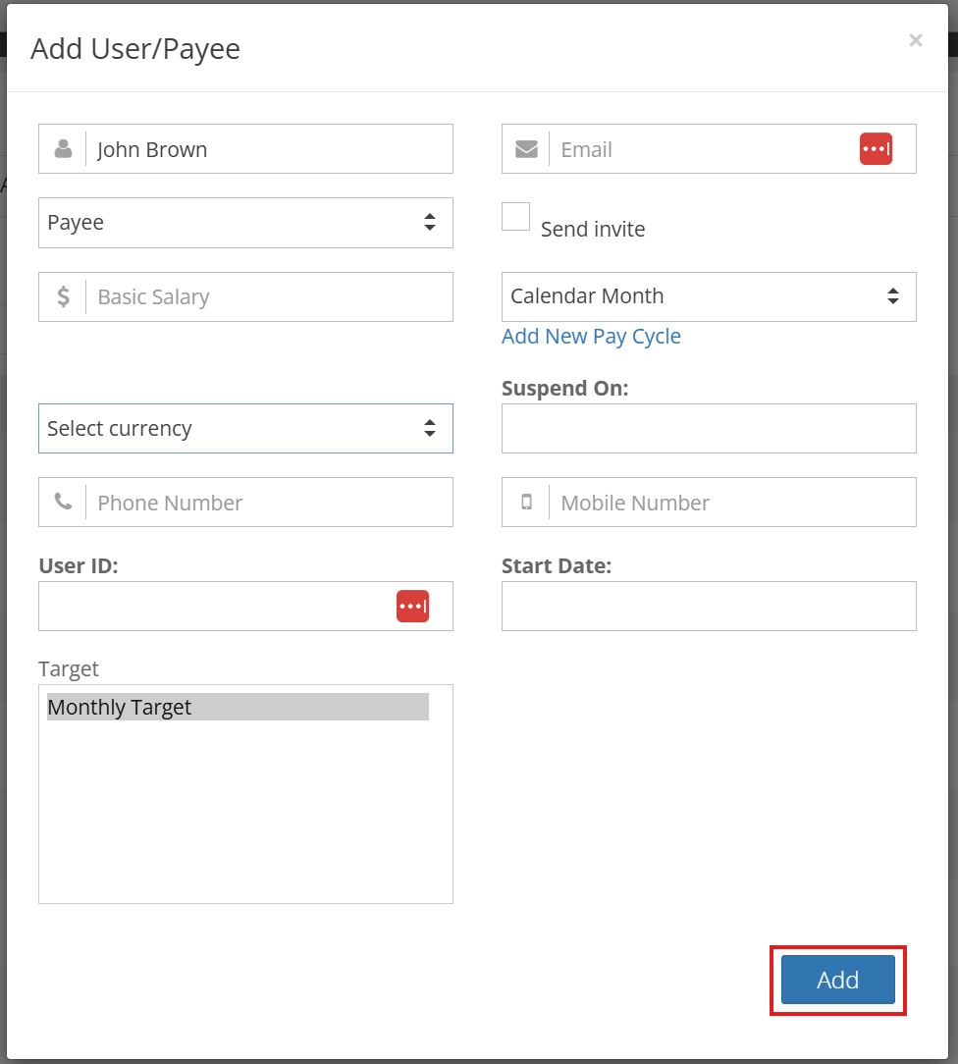The image size is (958, 1064).
Task: Click the dollar sign icon beside Basic Salary
Action: point(63,296)
